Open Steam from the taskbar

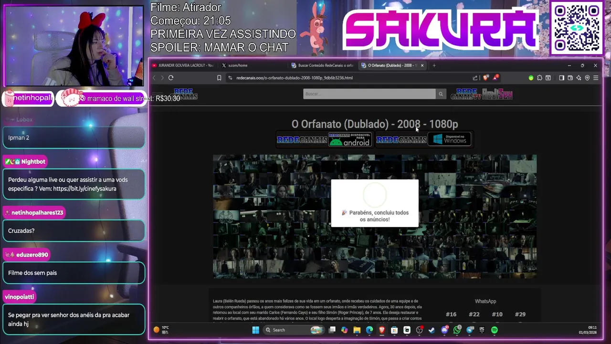(432, 330)
